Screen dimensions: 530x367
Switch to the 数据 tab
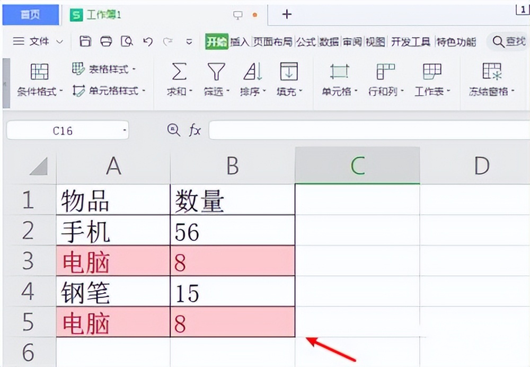coord(330,42)
